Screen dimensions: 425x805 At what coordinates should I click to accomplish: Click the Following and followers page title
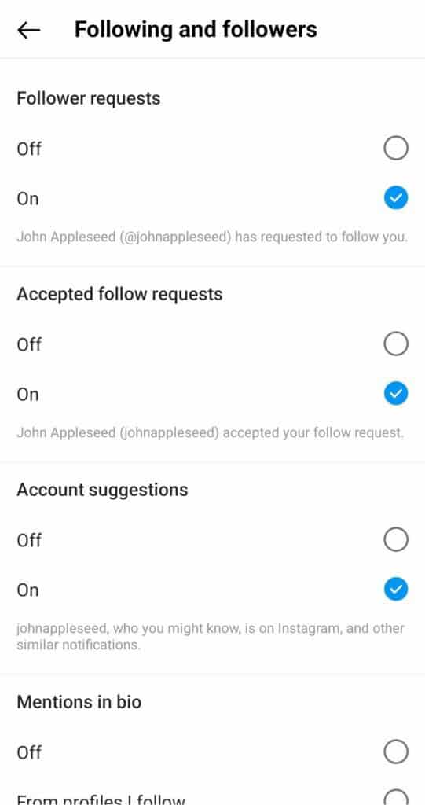[196, 29]
